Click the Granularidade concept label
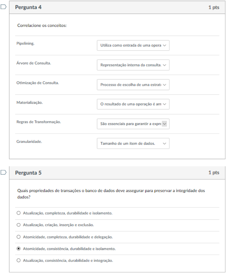 [x=29, y=141]
